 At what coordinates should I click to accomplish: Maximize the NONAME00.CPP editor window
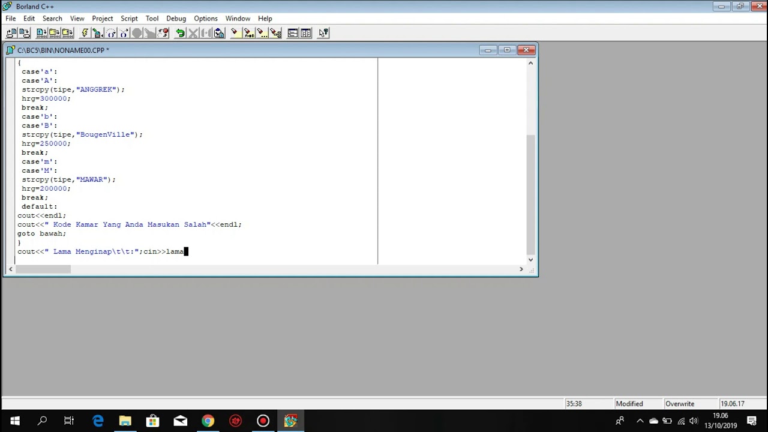(x=507, y=50)
